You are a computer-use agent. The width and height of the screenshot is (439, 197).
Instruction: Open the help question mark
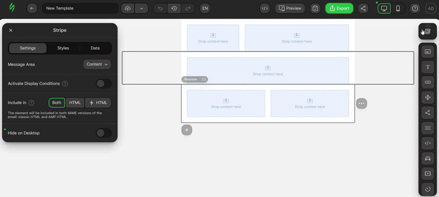tap(415, 8)
